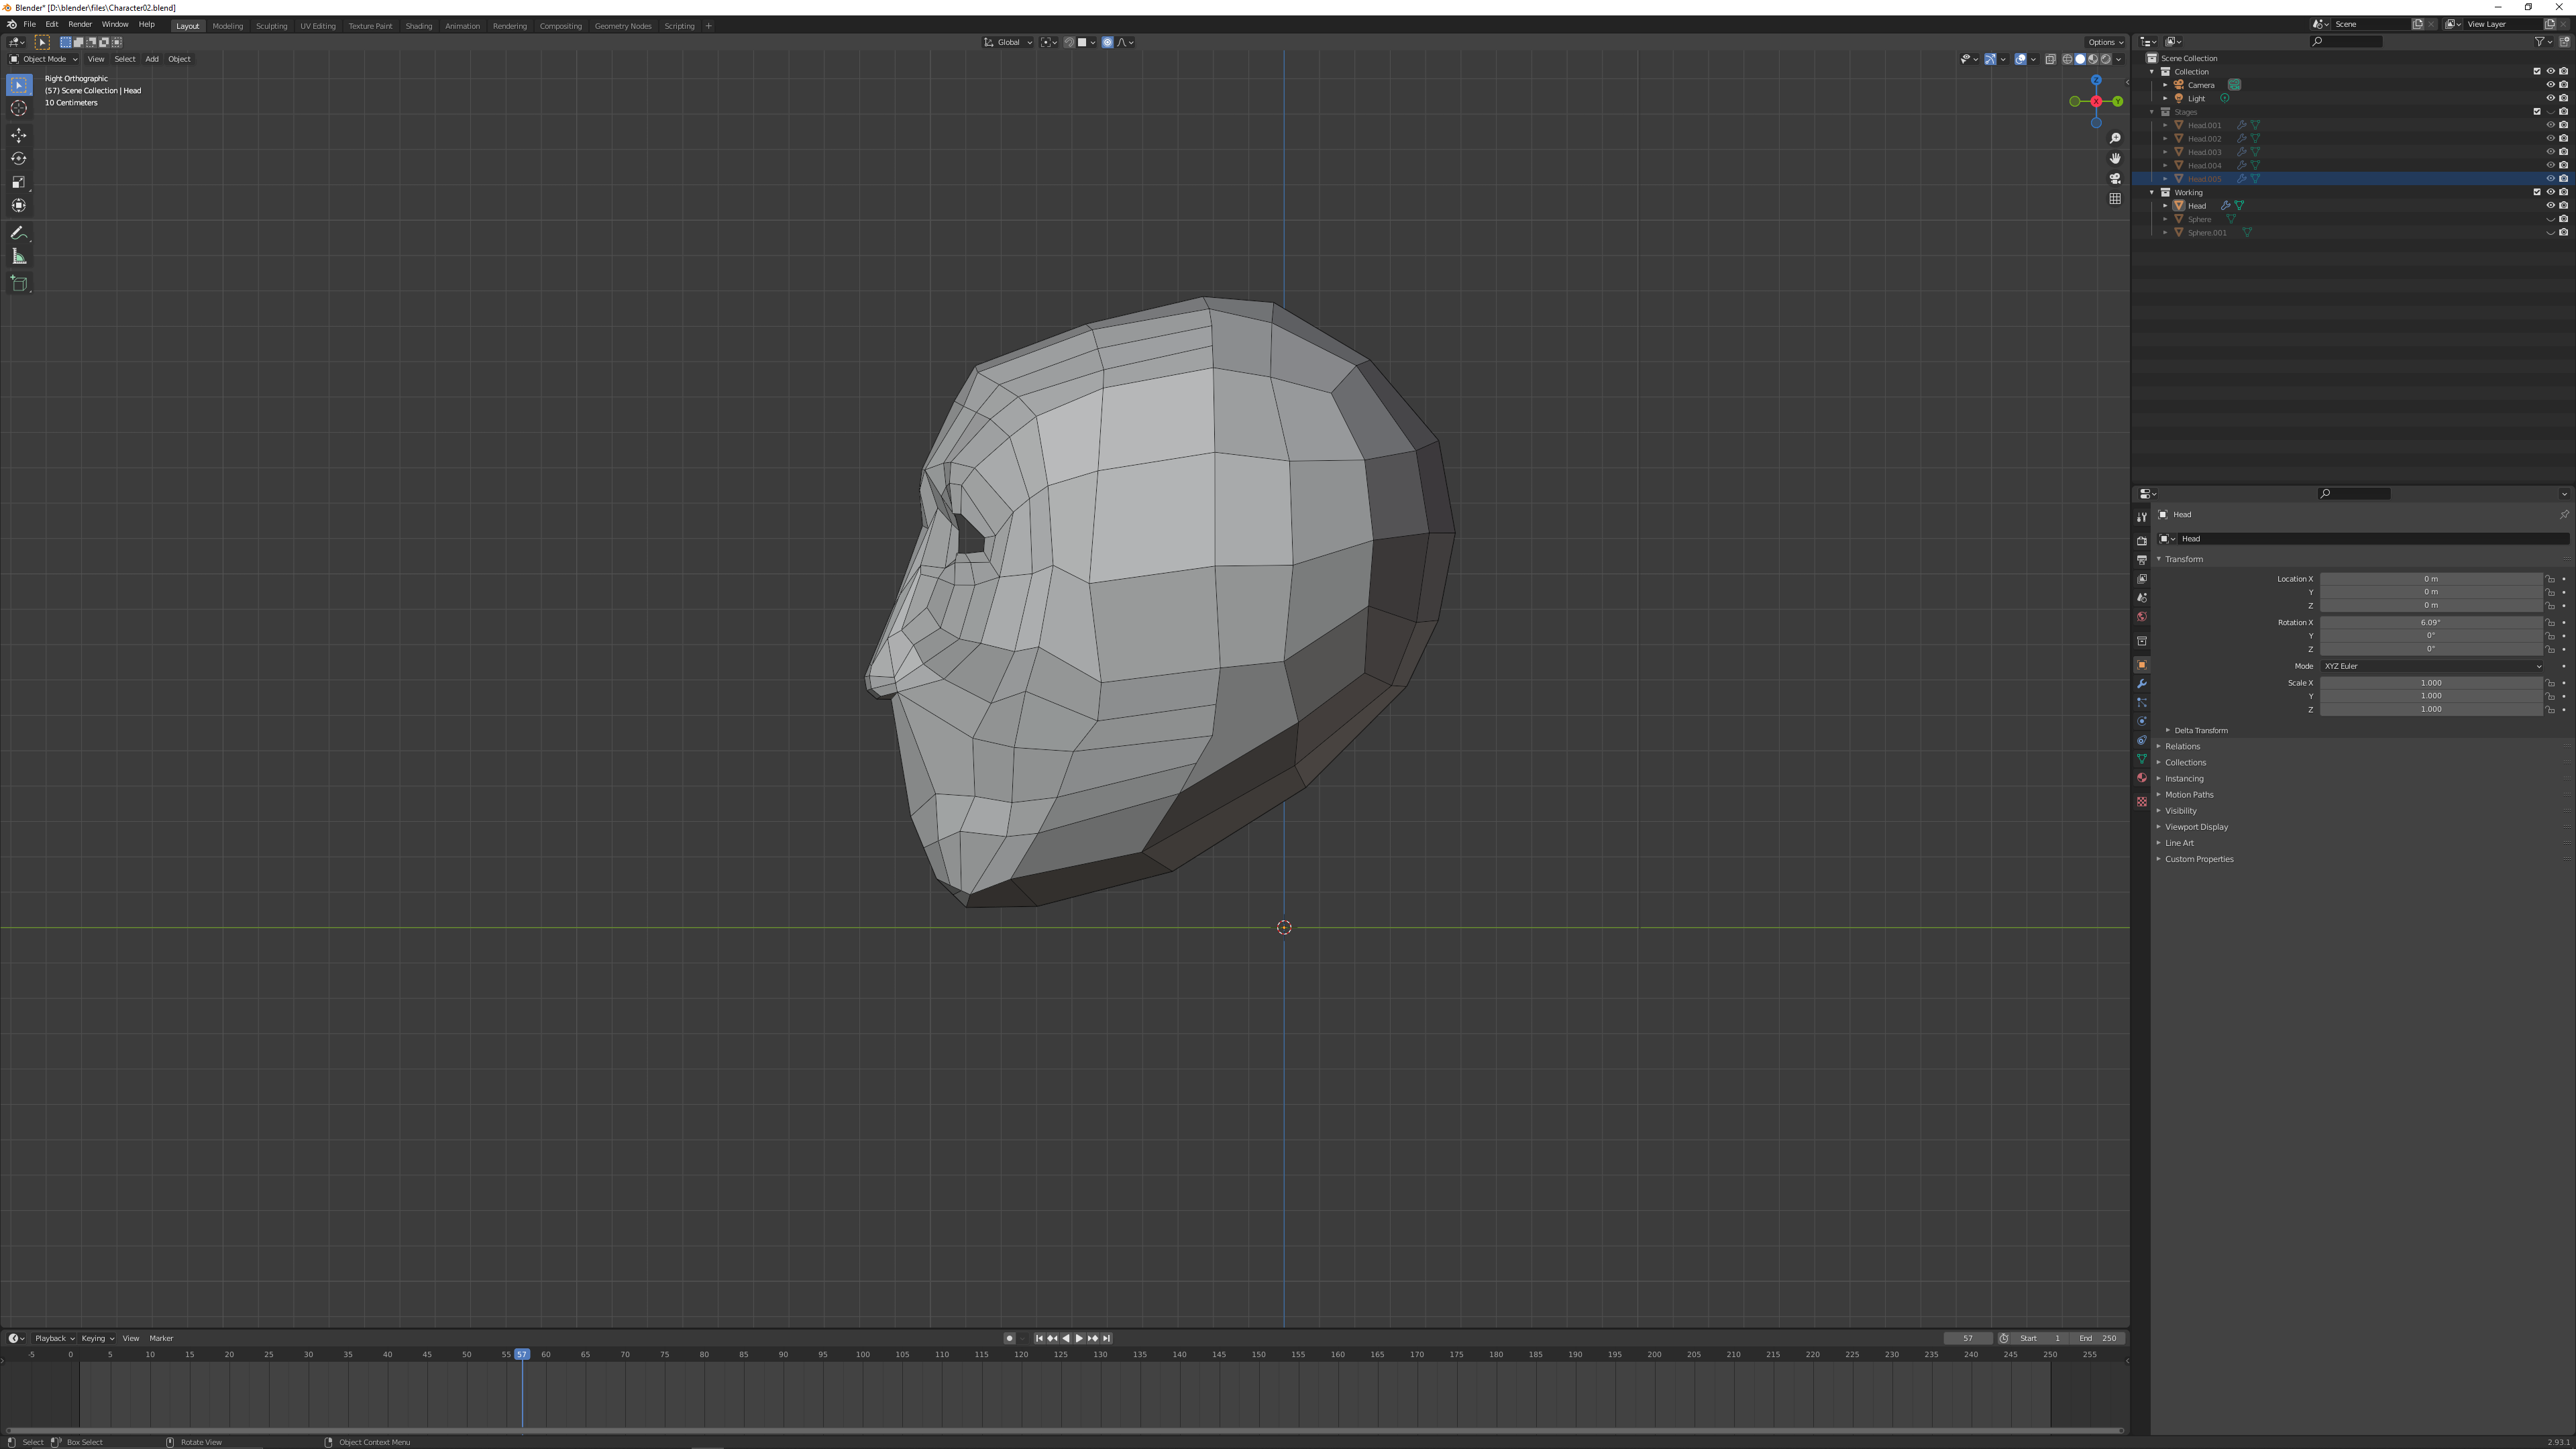Hide the Light in the viewport
Screen dimensions: 2576x1449
coord(2550,98)
